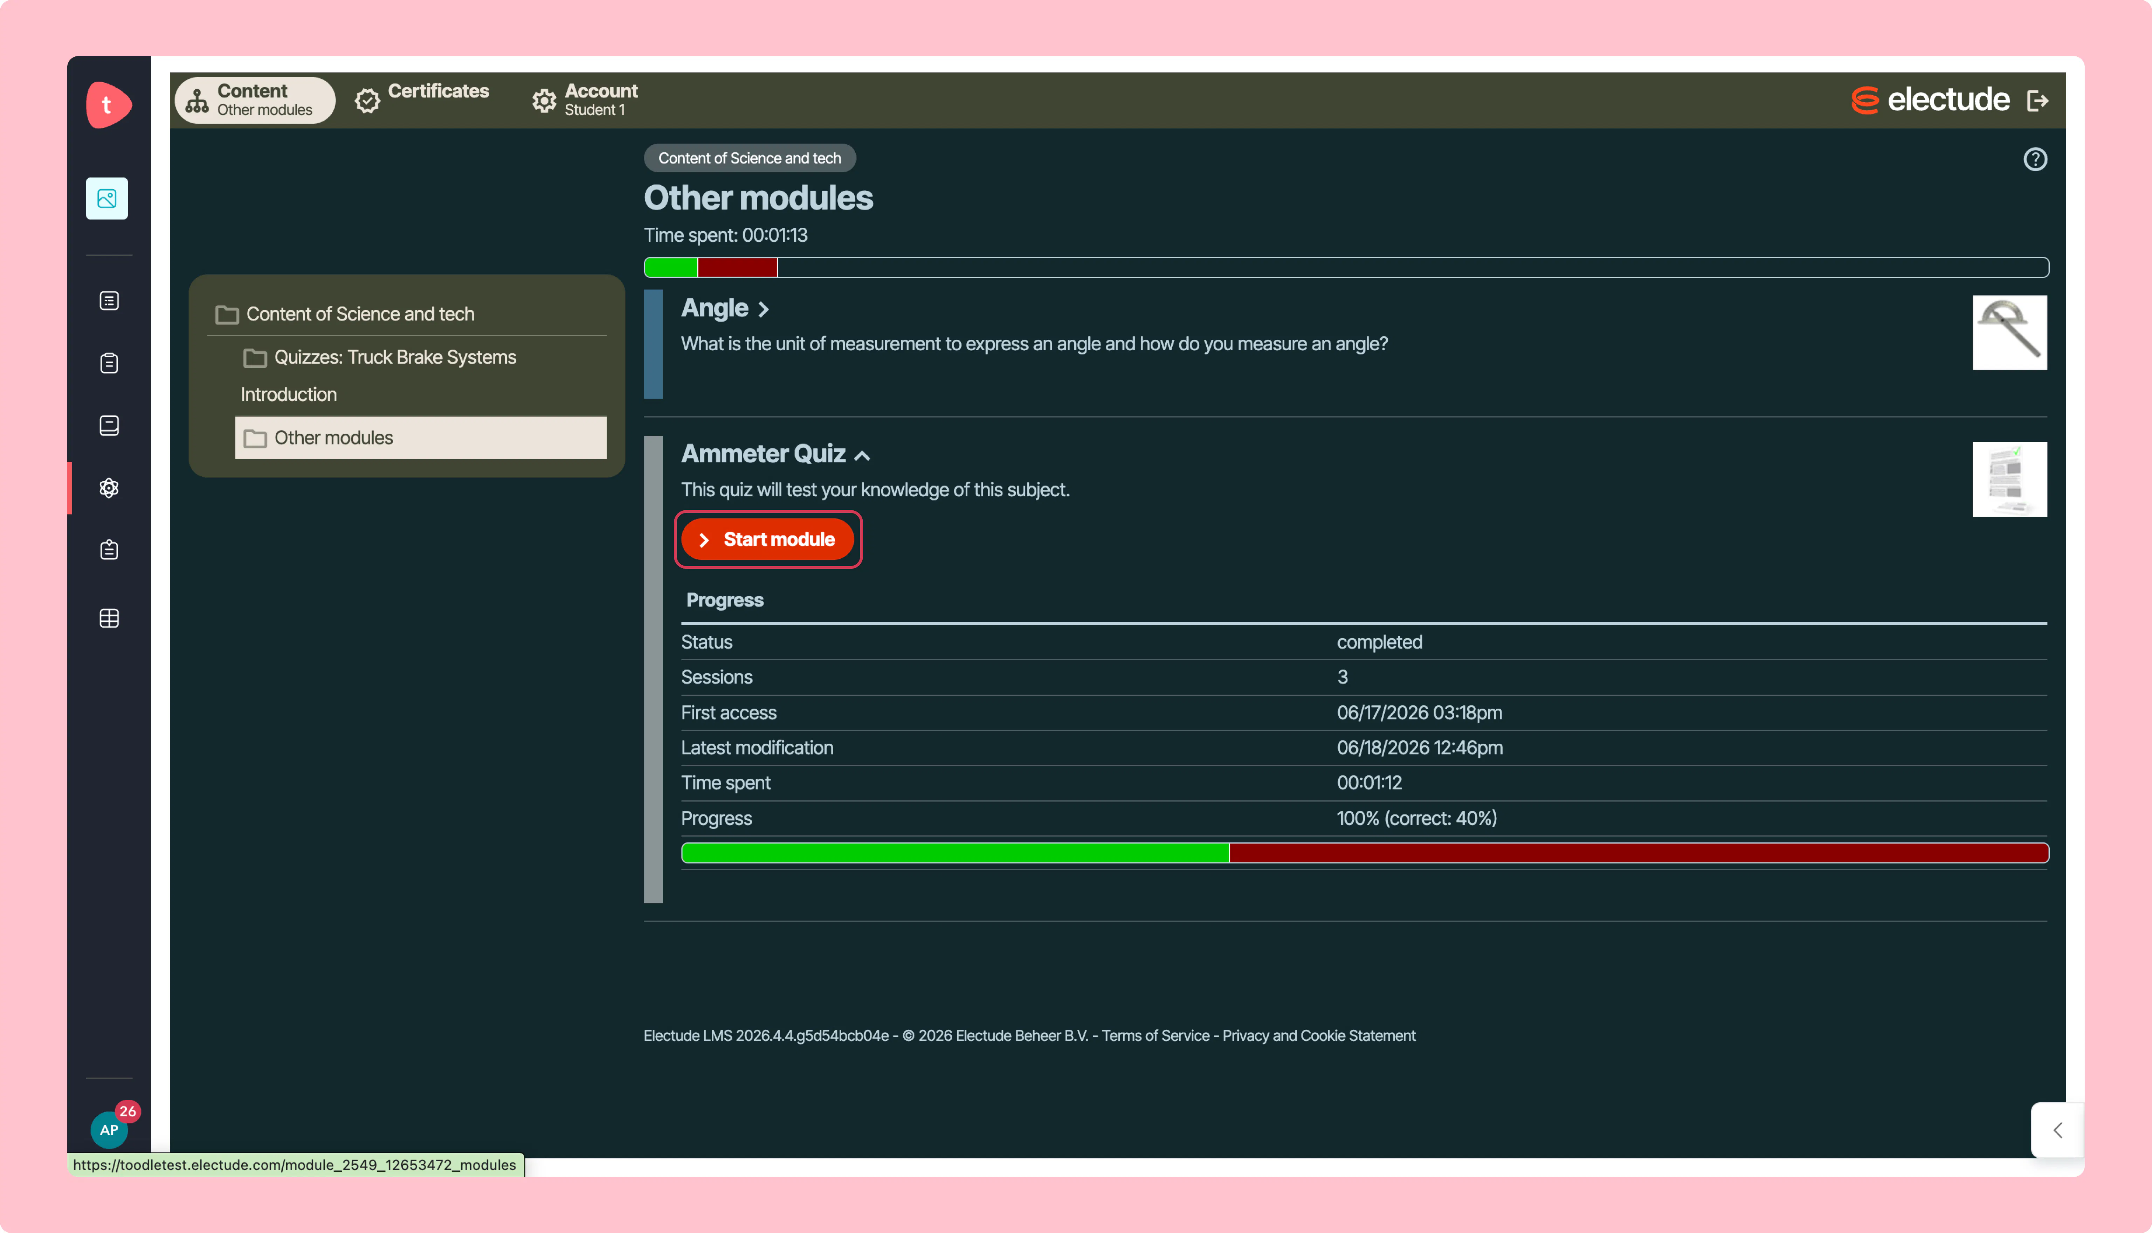
Task: Click the Sessions value '3'
Action: pyautogui.click(x=1343, y=677)
